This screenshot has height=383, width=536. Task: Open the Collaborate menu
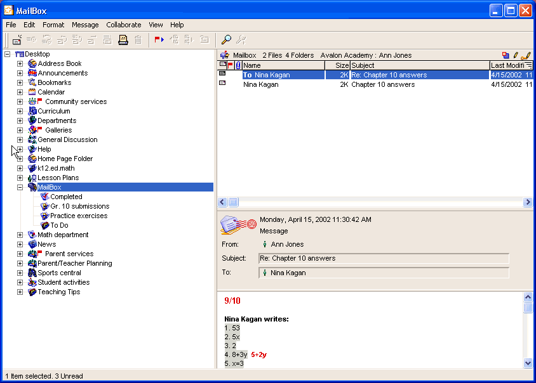[124, 25]
